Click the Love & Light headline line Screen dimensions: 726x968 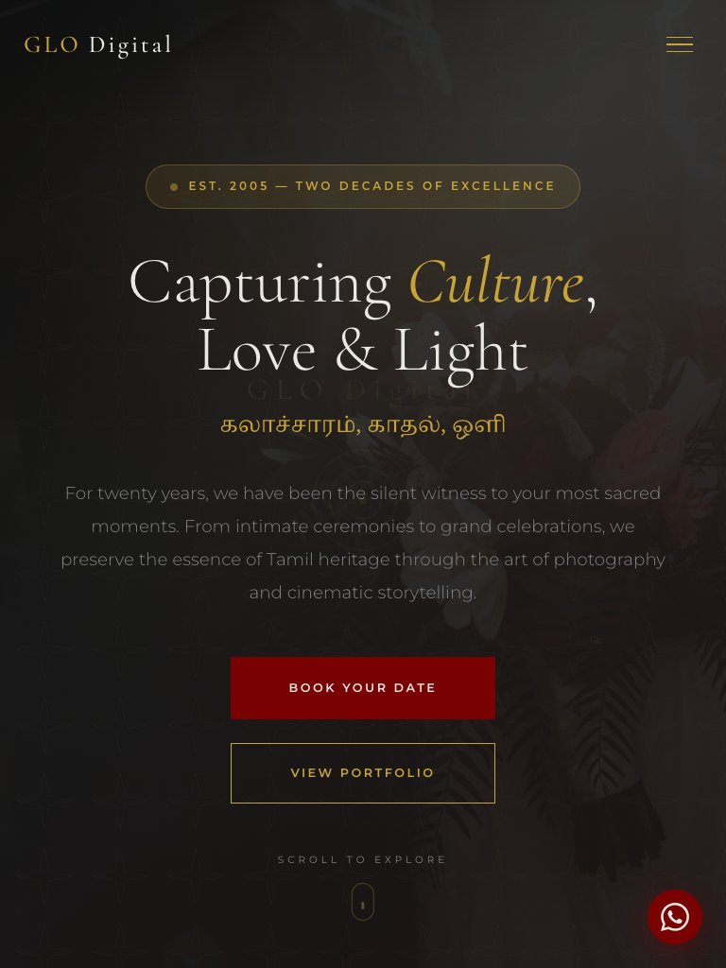coord(362,351)
